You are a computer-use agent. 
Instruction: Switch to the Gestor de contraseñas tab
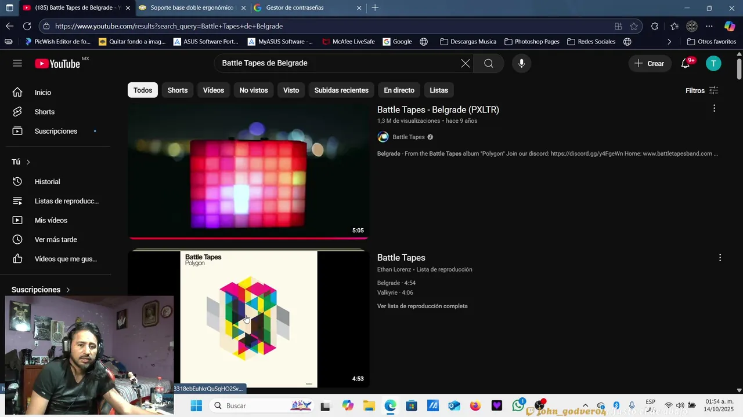click(x=306, y=8)
